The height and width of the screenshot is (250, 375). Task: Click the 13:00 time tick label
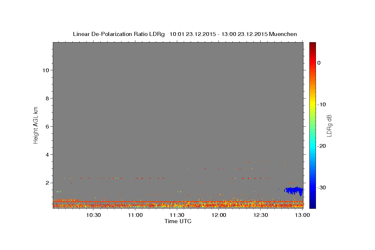(302, 215)
